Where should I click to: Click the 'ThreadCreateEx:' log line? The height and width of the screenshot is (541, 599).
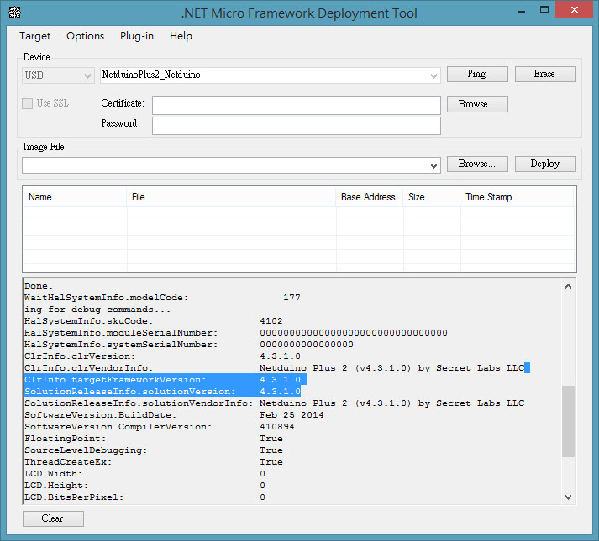(x=154, y=462)
